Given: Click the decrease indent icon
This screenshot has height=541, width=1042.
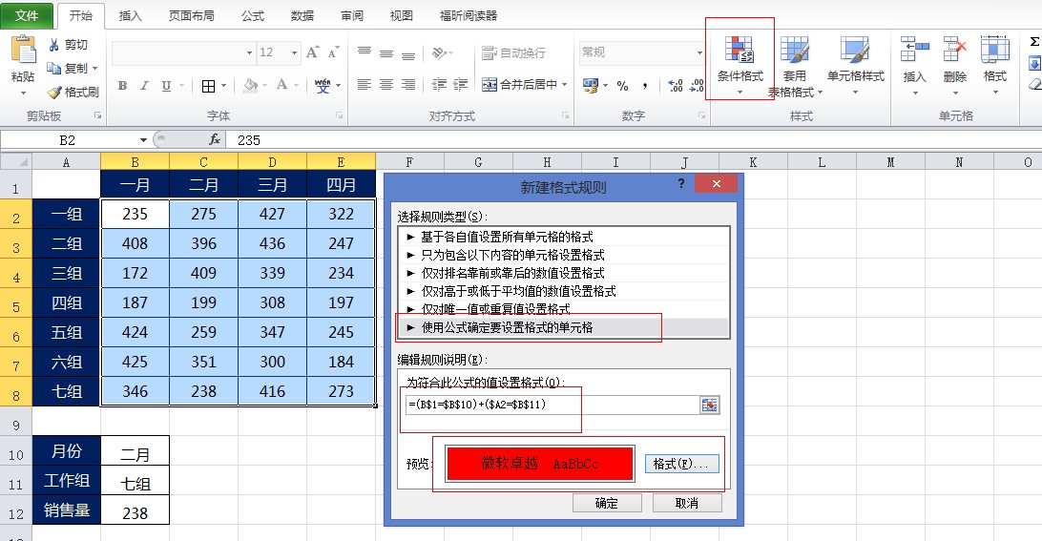Looking at the screenshot, I should [439, 84].
